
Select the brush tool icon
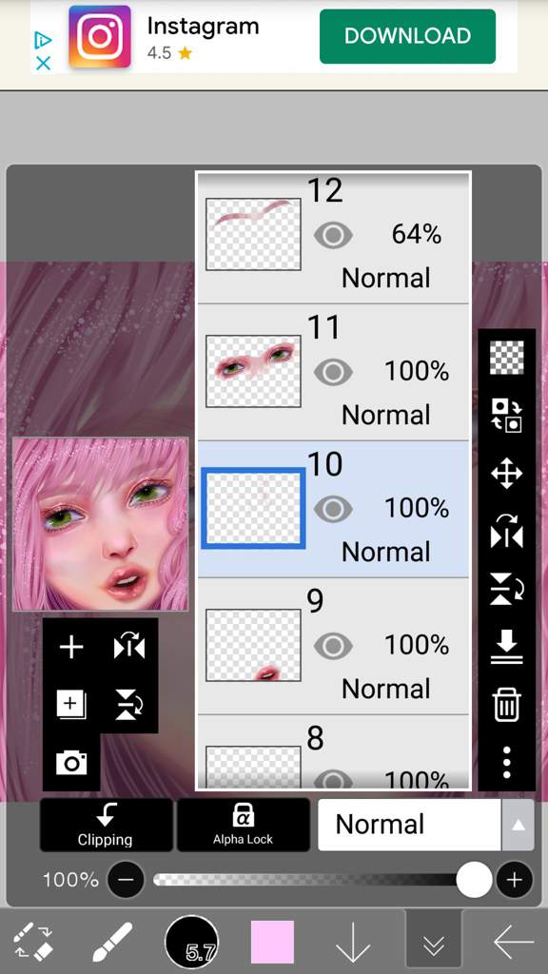pos(112,942)
